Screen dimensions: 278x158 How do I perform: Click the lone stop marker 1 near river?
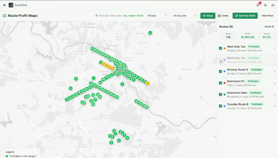[122, 84]
